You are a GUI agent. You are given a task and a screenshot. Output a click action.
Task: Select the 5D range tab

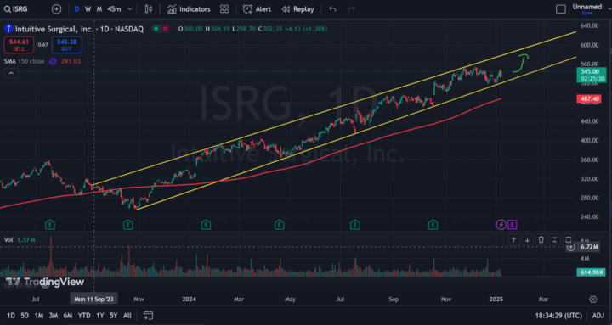point(25,316)
